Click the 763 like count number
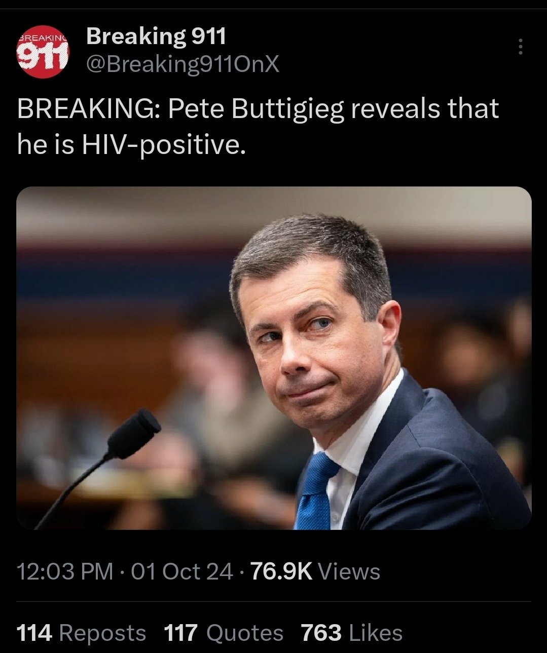The height and width of the screenshot is (653, 547). [x=321, y=633]
